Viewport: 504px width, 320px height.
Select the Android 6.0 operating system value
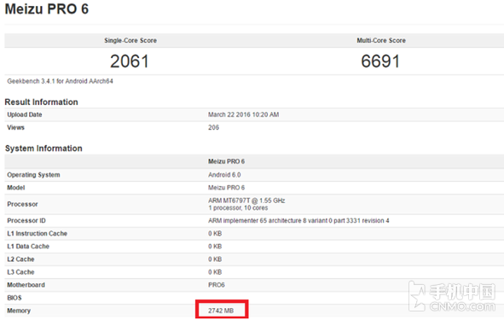(x=224, y=175)
